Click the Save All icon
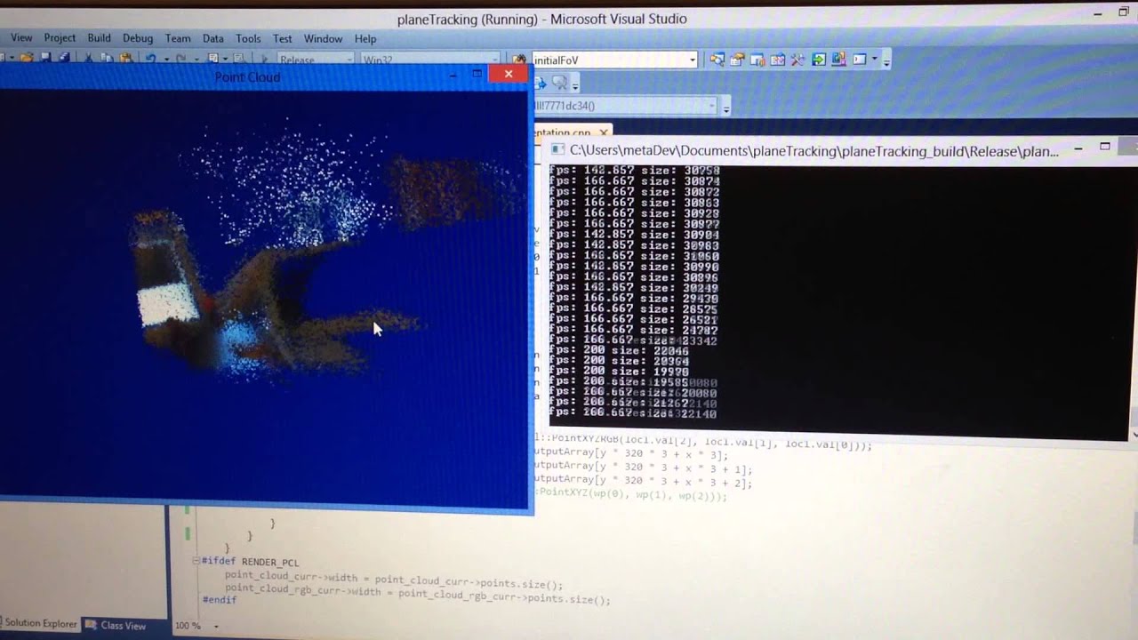 [64, 59]
